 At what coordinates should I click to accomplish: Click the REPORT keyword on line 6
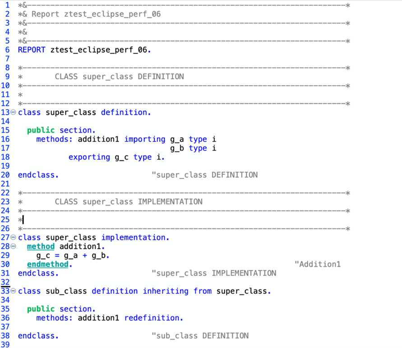[x=32, y=50]
